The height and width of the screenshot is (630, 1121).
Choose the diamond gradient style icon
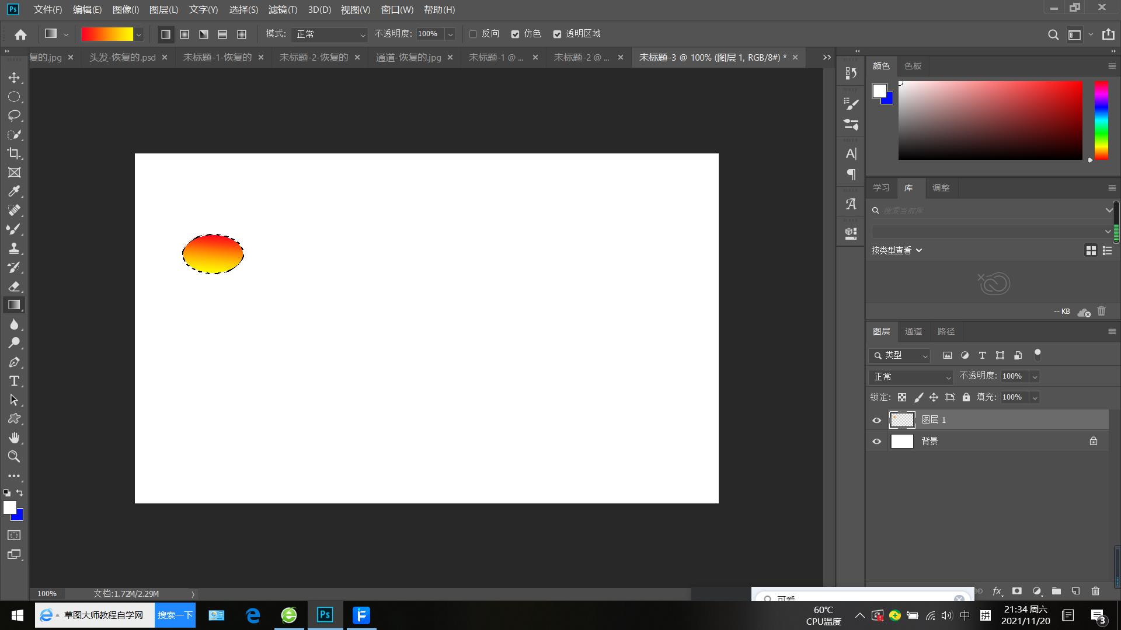(x=242, y=34)
